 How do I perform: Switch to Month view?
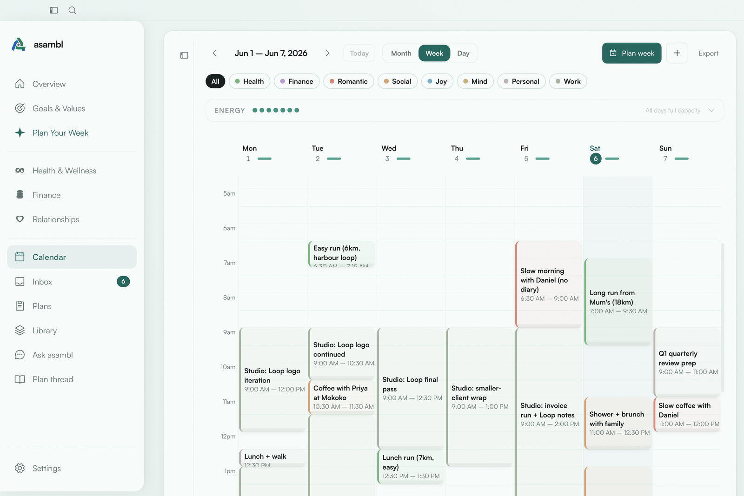[x=401, y=53]
